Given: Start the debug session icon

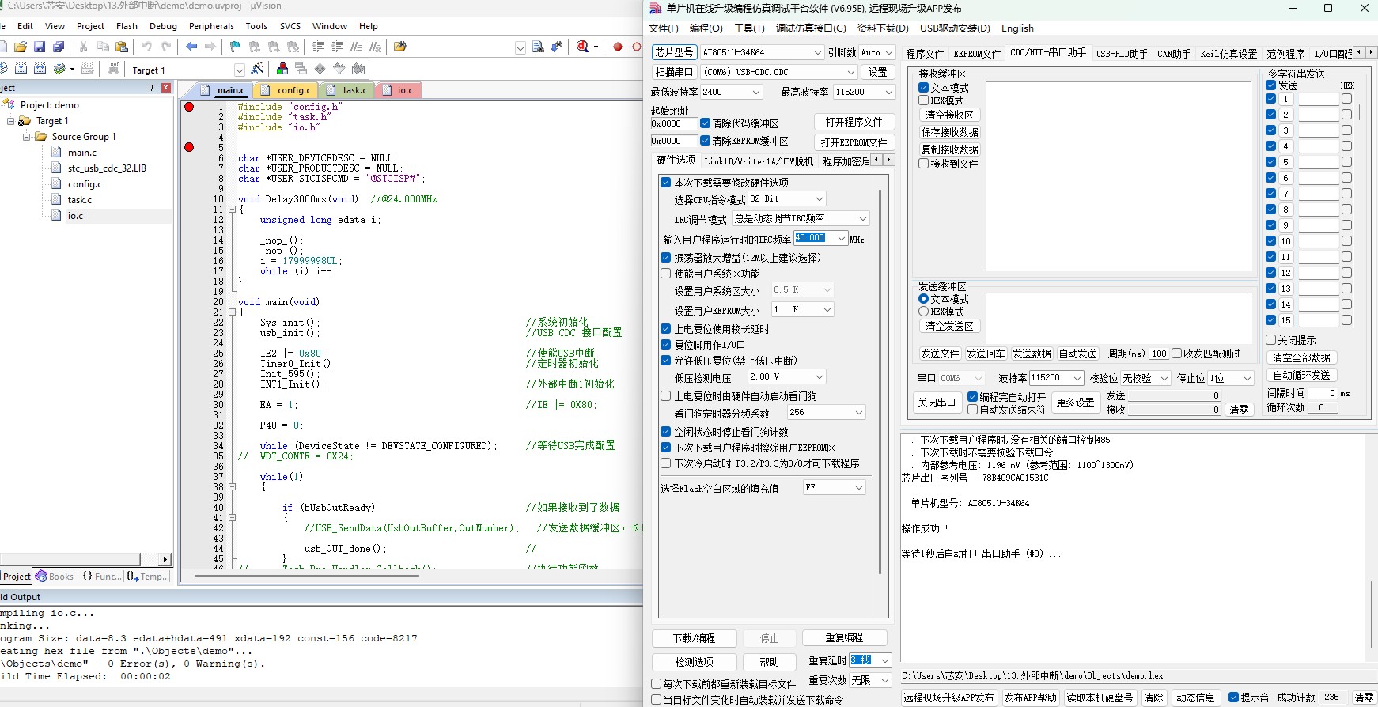Looking at the screenshot, I should point(583,47).
